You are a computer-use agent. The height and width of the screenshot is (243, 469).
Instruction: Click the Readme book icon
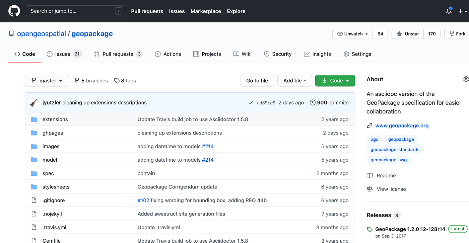[370, 176]
